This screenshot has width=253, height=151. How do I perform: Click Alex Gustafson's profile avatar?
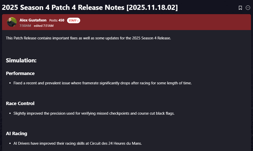tap(12, 22)
